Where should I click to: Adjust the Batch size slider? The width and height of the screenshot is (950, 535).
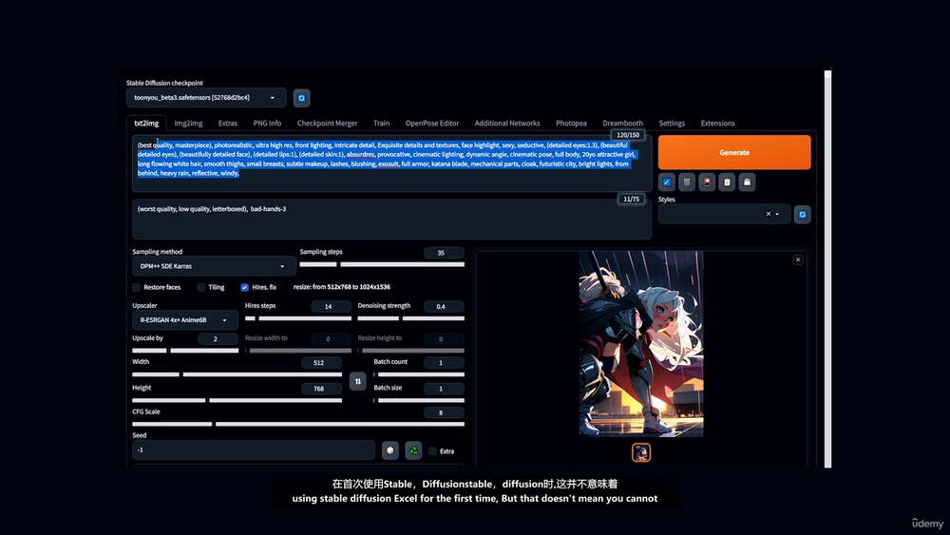tap(419, 400)
